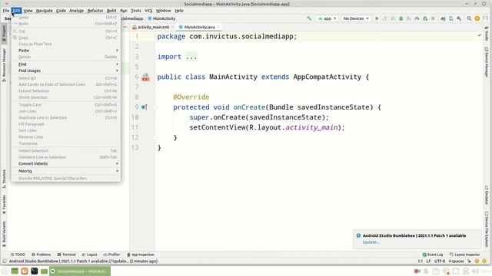Screen dimensions: 492x276
Task: Click the Search Everywhere magnifier icon
Action: [469, 18]
